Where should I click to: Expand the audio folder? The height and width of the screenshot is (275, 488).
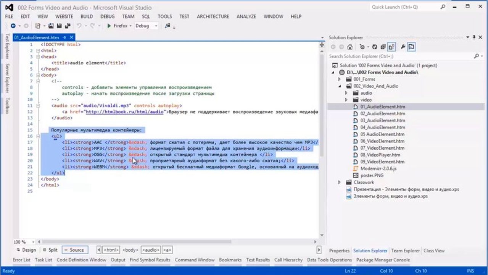(346, 93)
